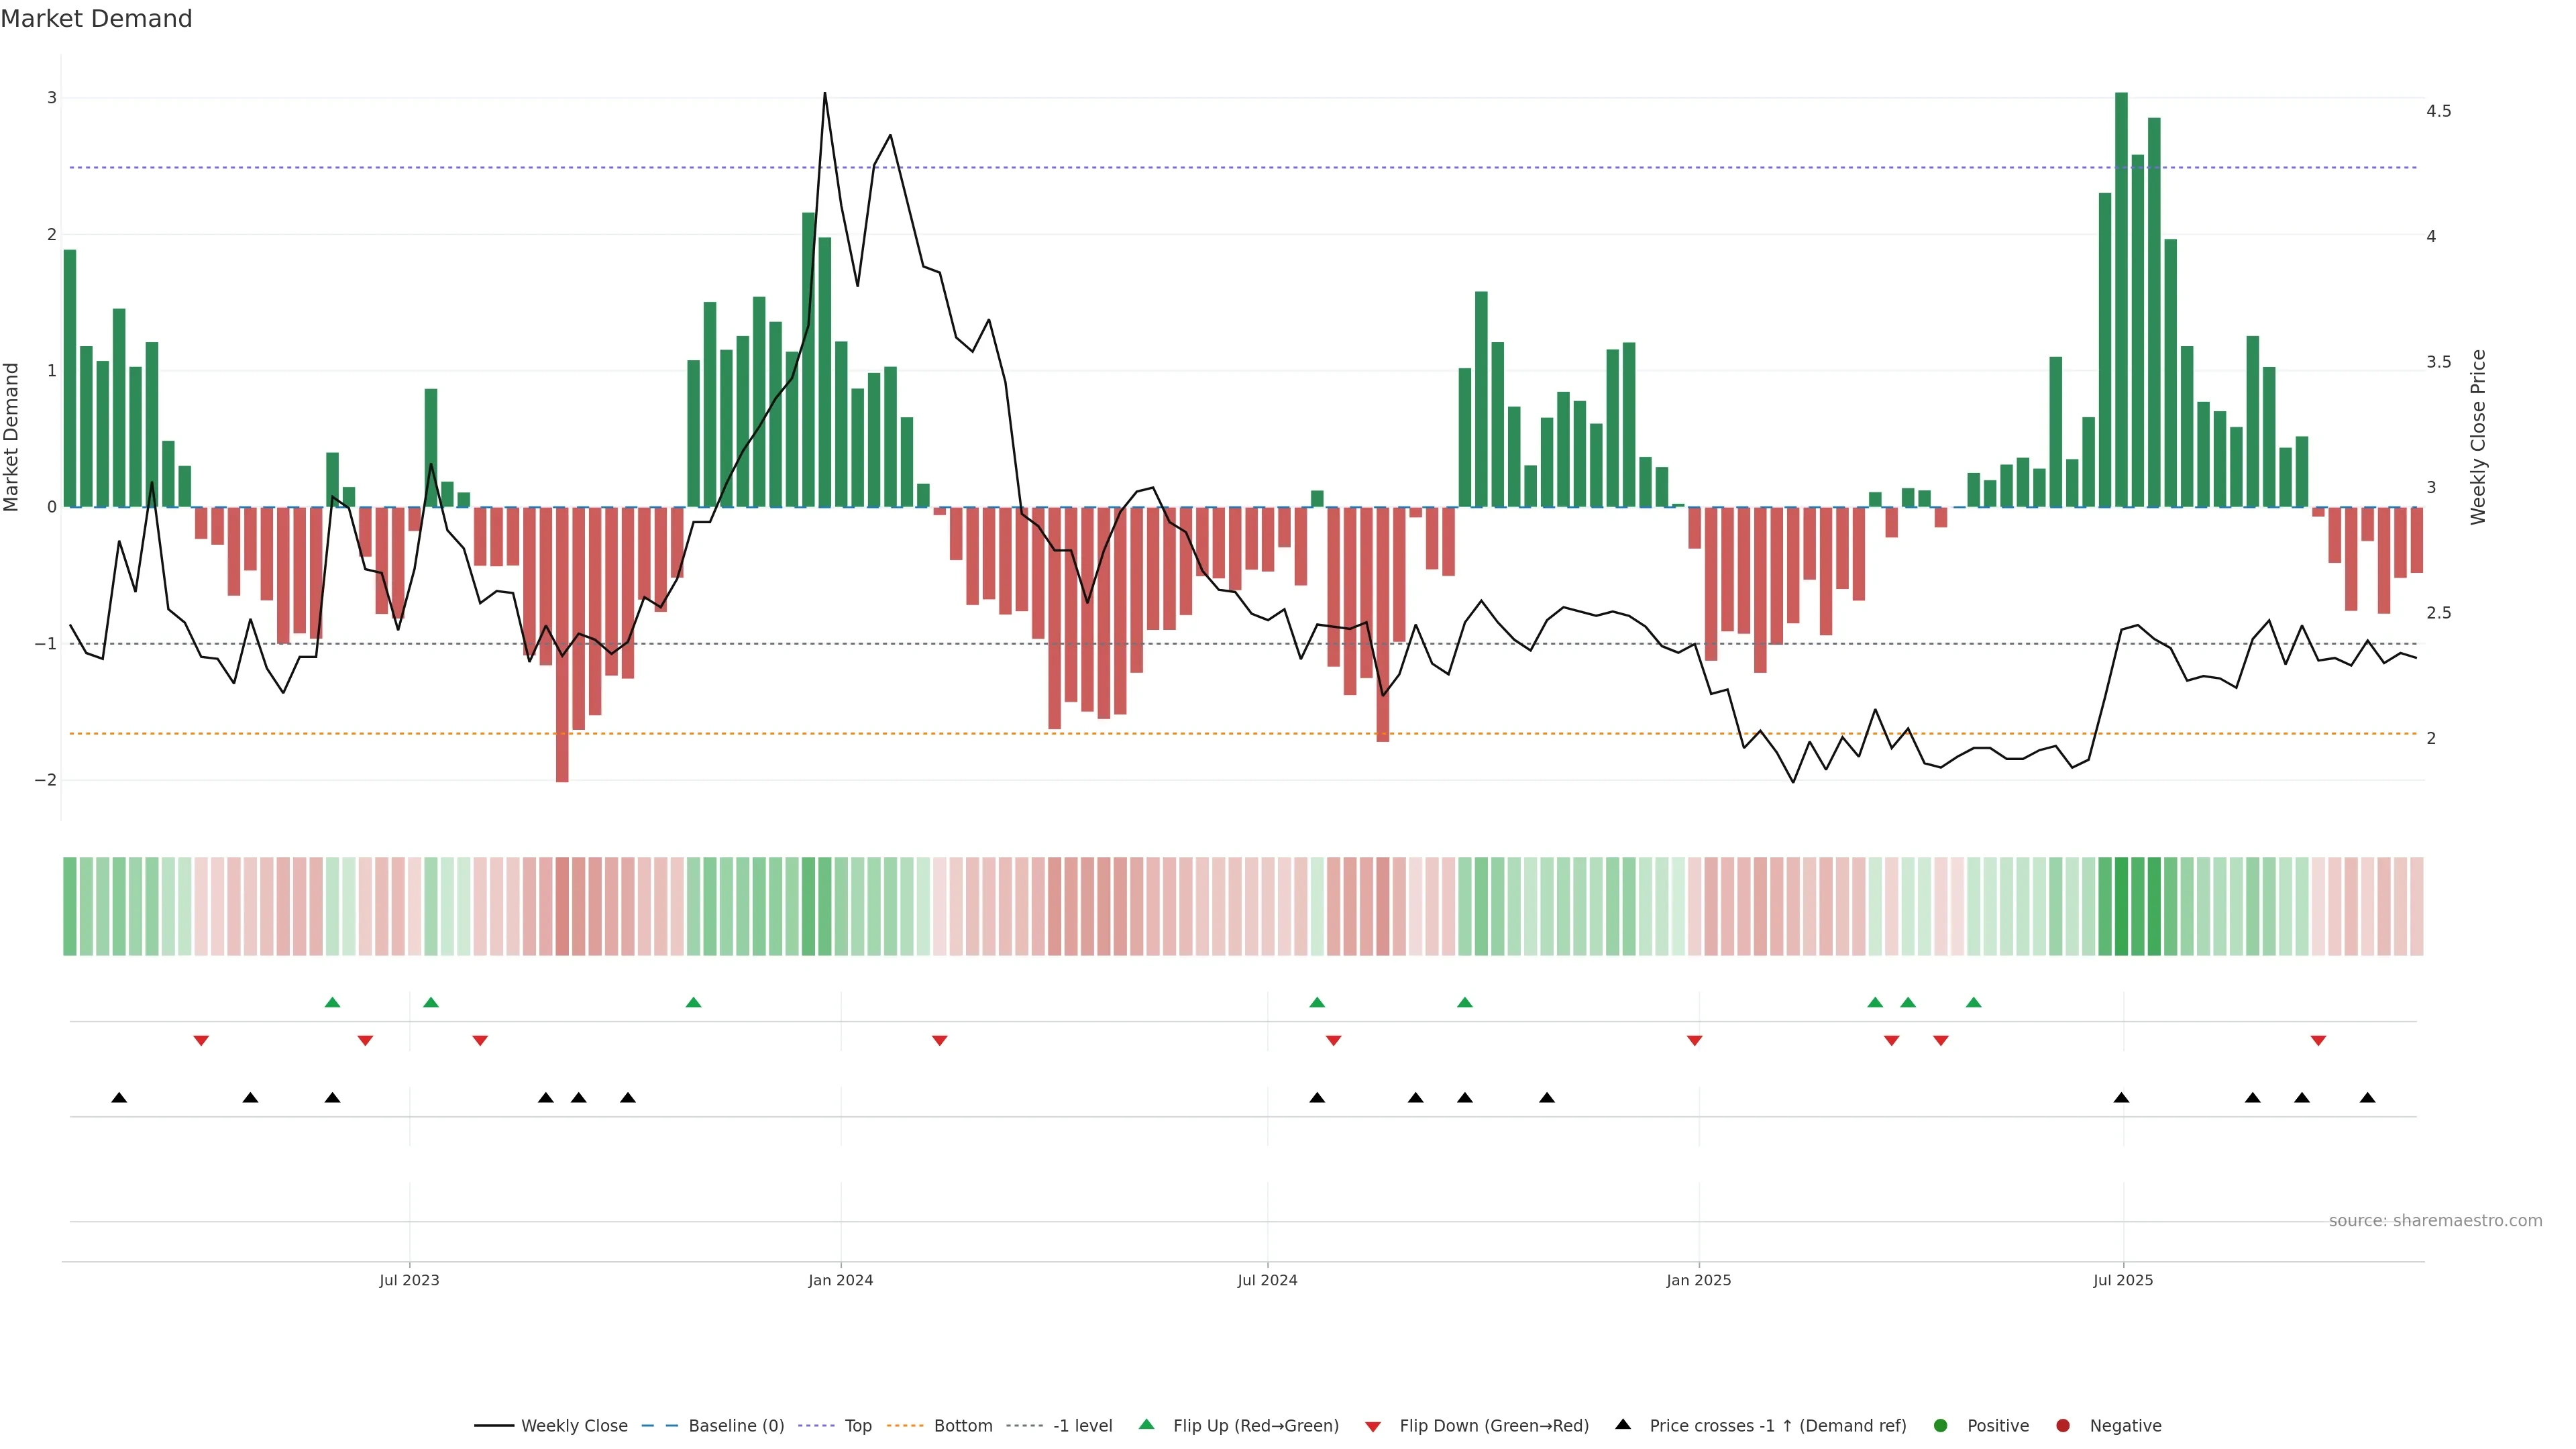Click the first black price-cross triangle marker
This screenshot has width=2576, height=1449.
tap(119, 1098)
